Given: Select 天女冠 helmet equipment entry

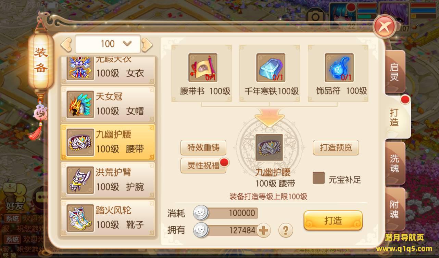Looking at the screenshot, I should (x=108, y=104).
